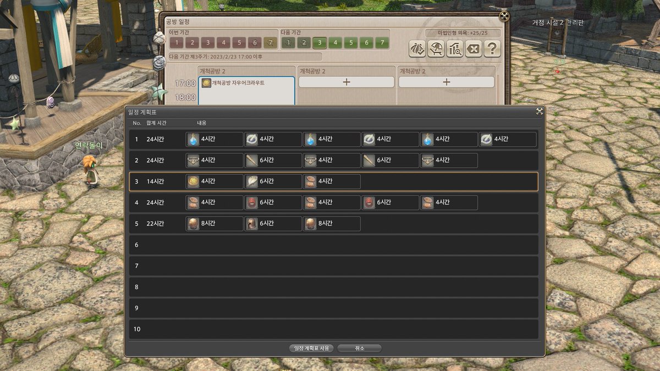Select plan row 4 with 24시간 total
The height and width of the screenshot is (371, 660).
tap(333, 202)
